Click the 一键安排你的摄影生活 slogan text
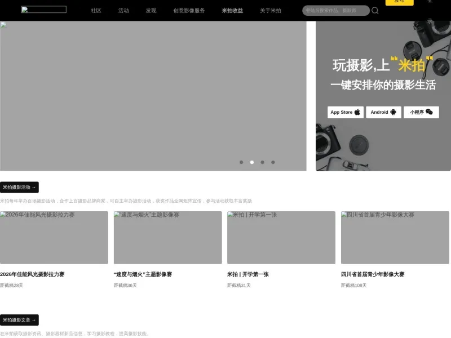The height and width of the screenshot is (338, 451). [x=383, y=85]
